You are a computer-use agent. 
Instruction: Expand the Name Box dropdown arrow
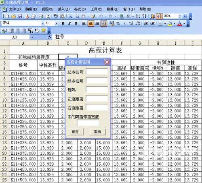click(x=32, y=37)
